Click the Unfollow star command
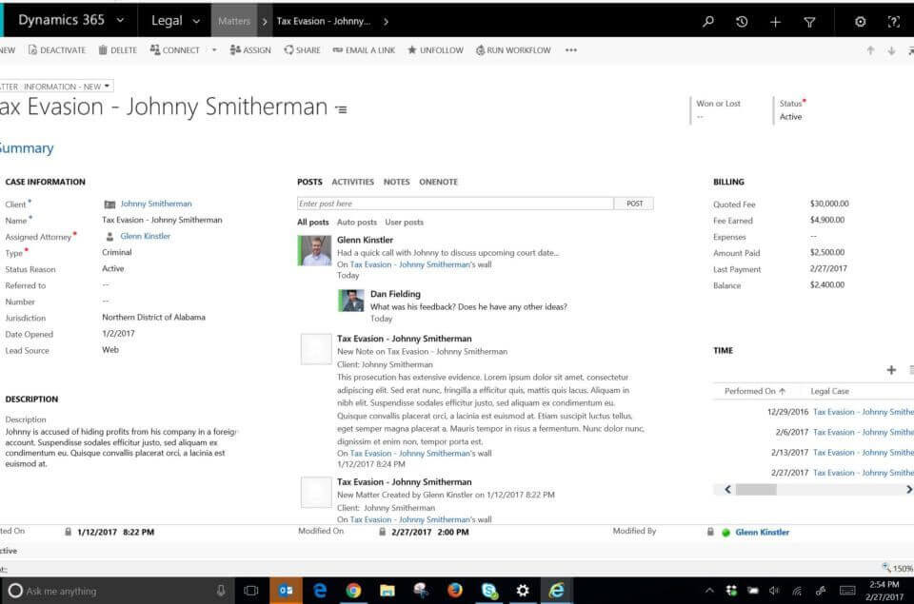Image resolution: width=914 pixels, height=604 pixels. pos(435,50)
